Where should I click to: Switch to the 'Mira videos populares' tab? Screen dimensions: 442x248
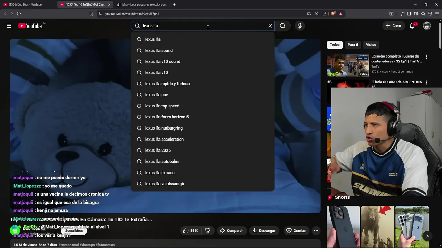pos(142,4)
